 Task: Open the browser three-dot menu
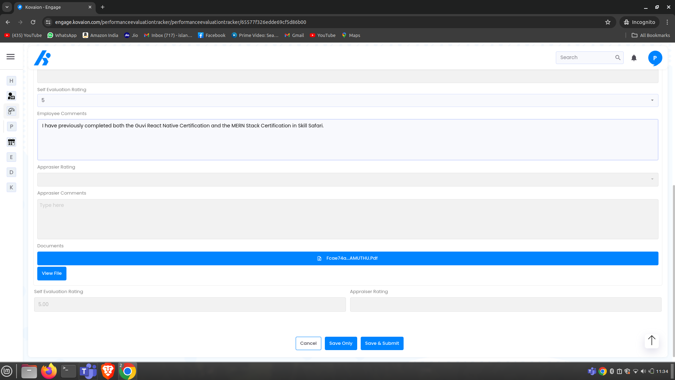[667, 22]
